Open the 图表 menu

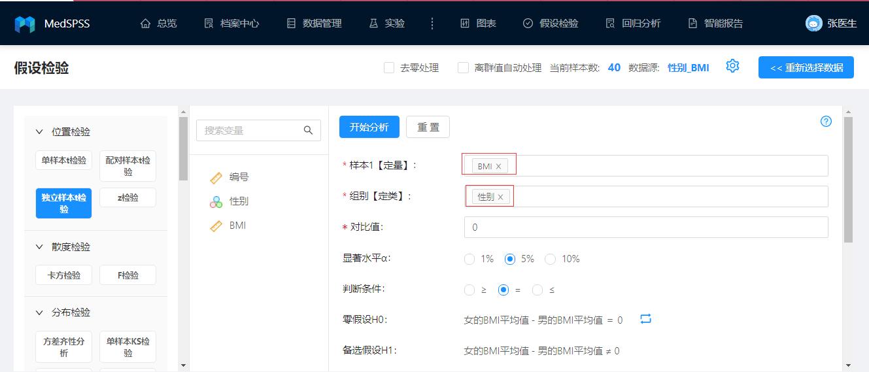click(478, 24)
